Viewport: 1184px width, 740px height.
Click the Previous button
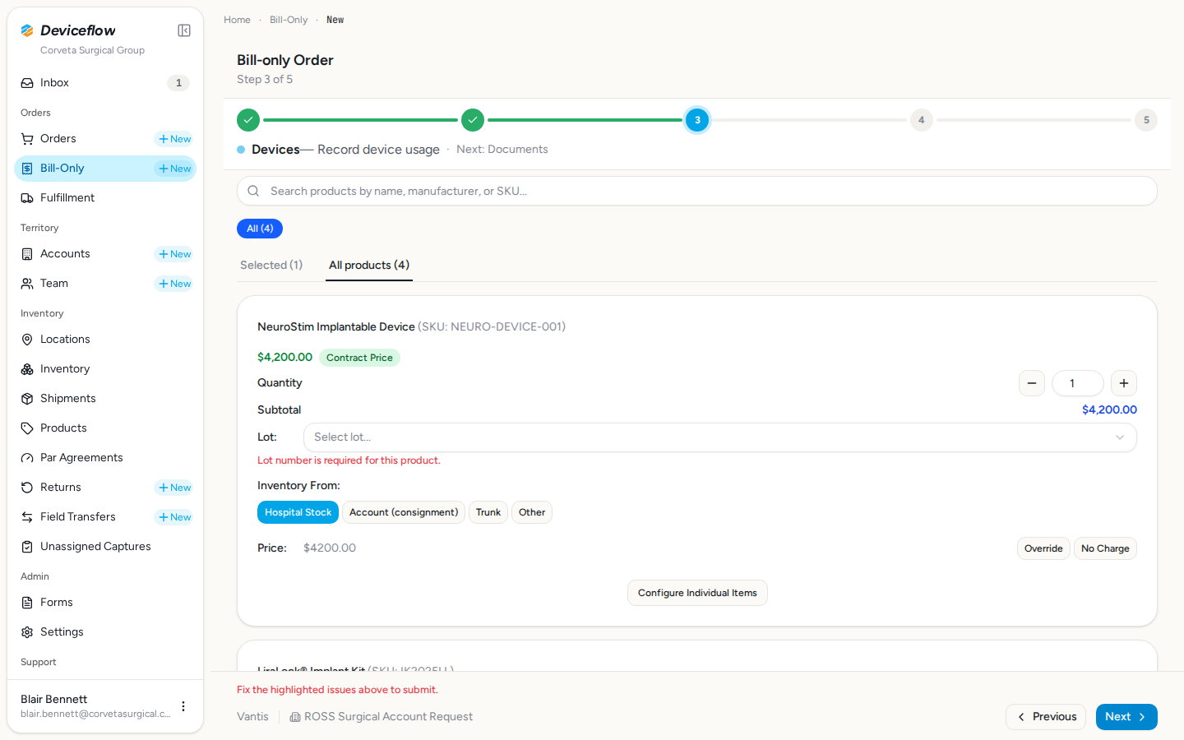coord(1046,717)
